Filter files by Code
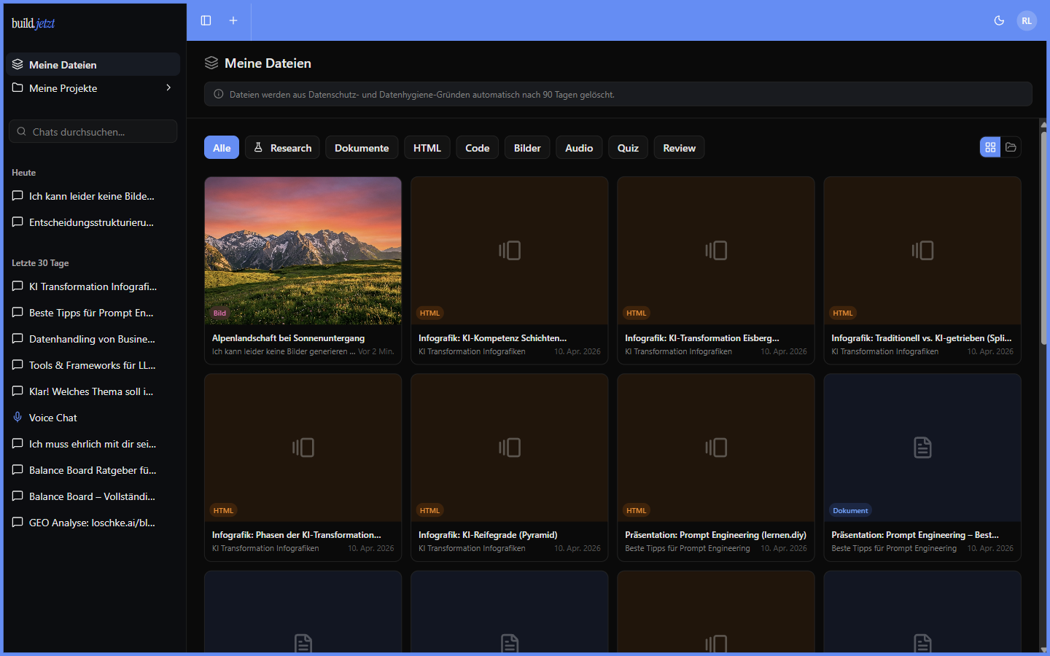This screenshot has width=1050, height=656. [x=478, y=147]
